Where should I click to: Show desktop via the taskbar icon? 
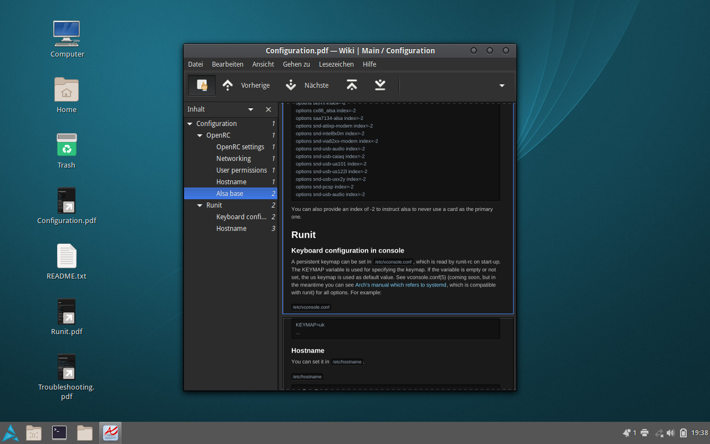[34, 433]
